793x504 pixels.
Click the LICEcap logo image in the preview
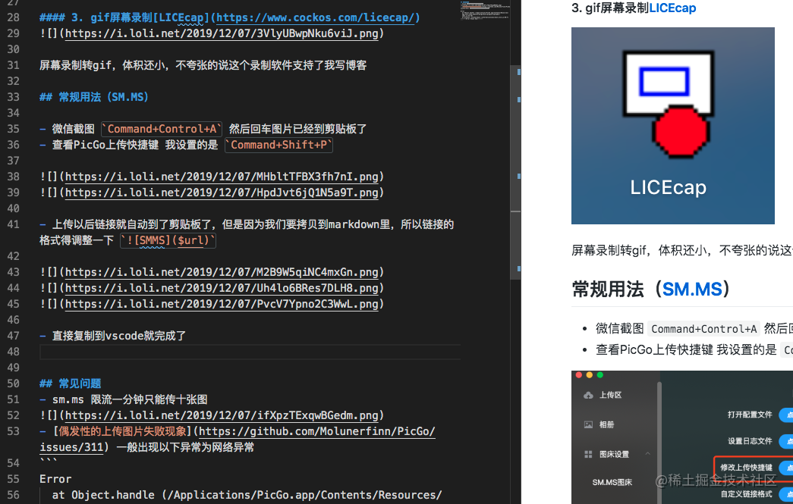click(x=672, y=125)
